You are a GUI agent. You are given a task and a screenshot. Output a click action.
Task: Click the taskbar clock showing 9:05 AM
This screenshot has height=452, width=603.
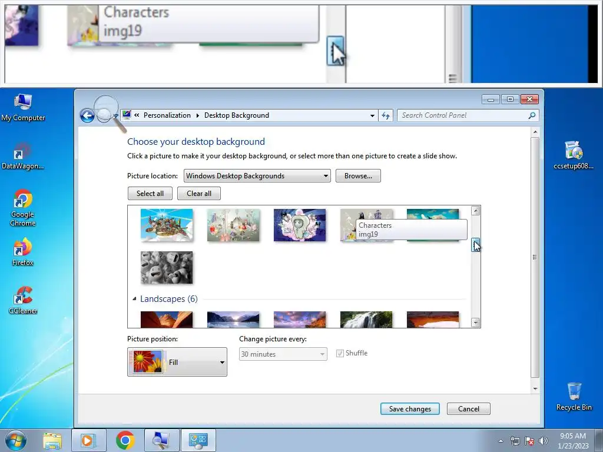[x=573, y=441]
